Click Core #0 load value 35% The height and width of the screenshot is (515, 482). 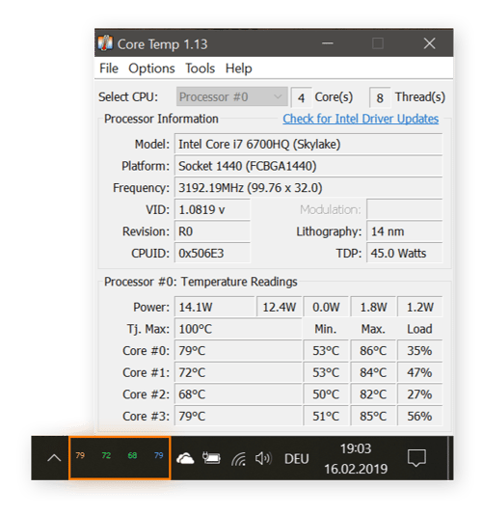420,350
